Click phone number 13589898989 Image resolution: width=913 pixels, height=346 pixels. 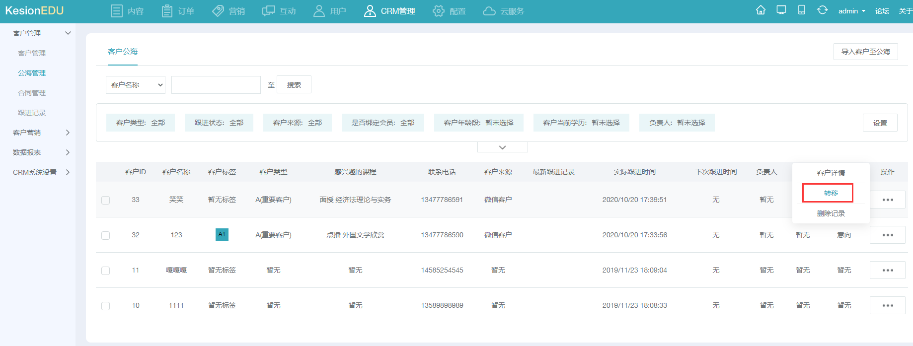point(442,305)
